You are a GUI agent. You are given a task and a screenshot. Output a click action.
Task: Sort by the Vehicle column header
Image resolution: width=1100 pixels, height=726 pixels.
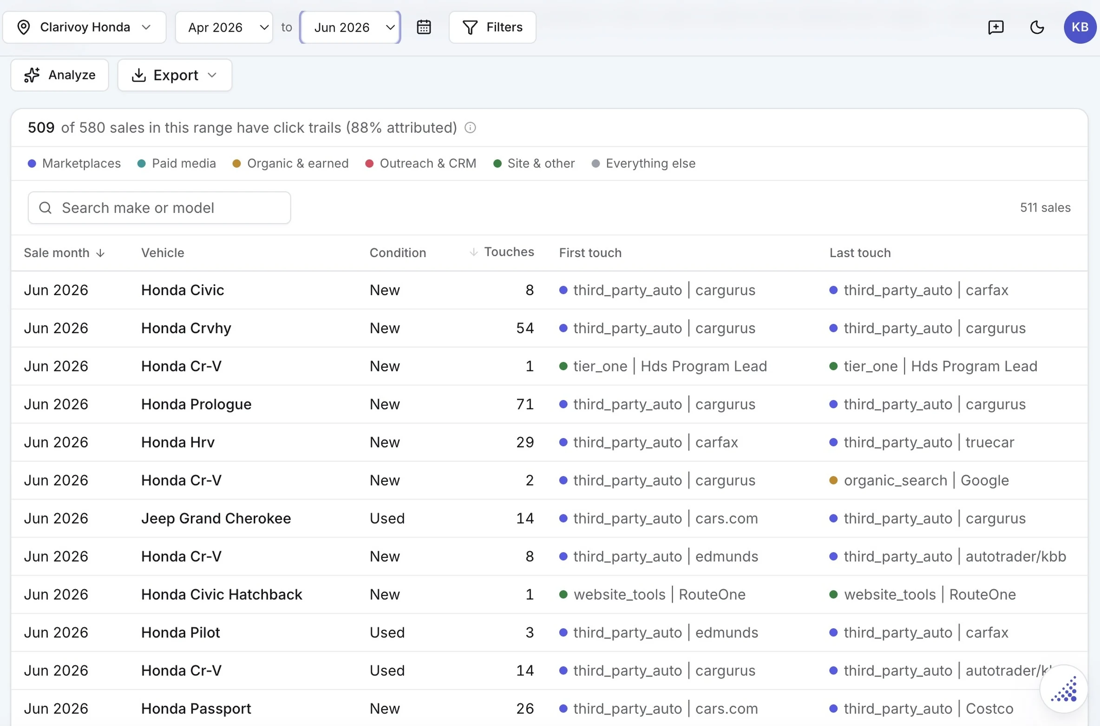click(163, 253)
